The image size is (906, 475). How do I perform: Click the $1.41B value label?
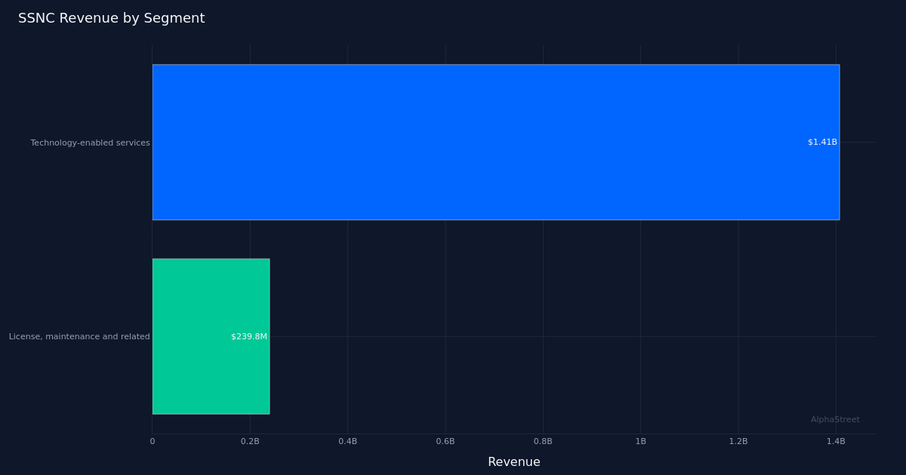pos(822,141)
